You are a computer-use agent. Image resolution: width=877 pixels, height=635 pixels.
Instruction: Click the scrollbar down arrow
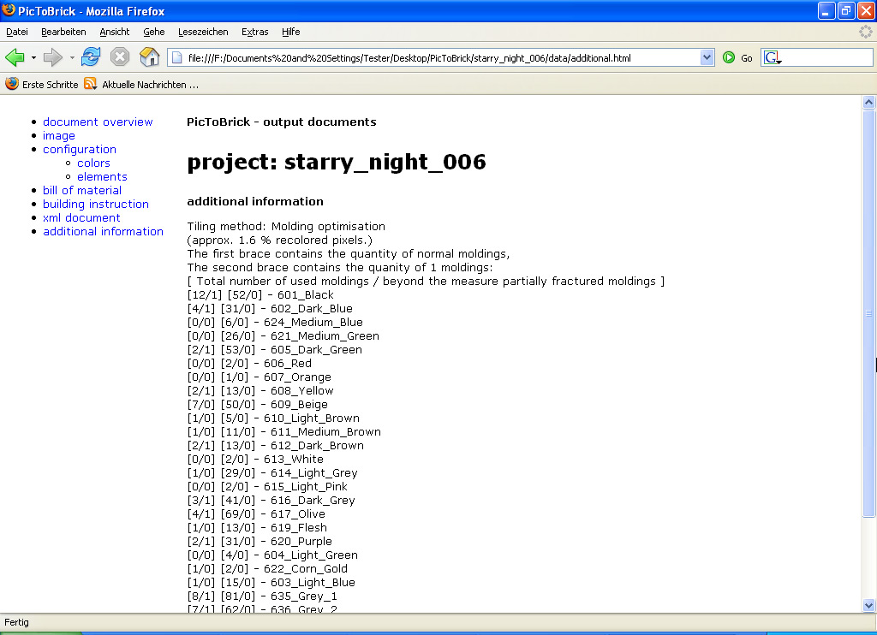click(x=868, y=605)
